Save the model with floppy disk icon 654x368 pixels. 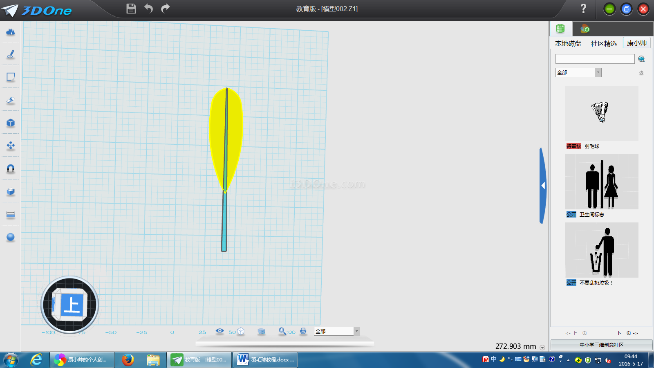(x=131, y=9)
